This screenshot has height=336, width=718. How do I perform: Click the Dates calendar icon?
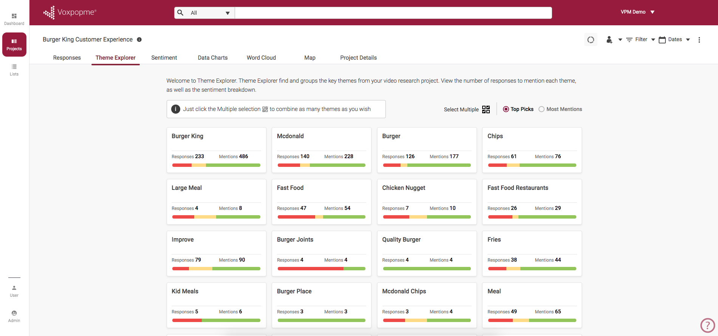[662, 40]
